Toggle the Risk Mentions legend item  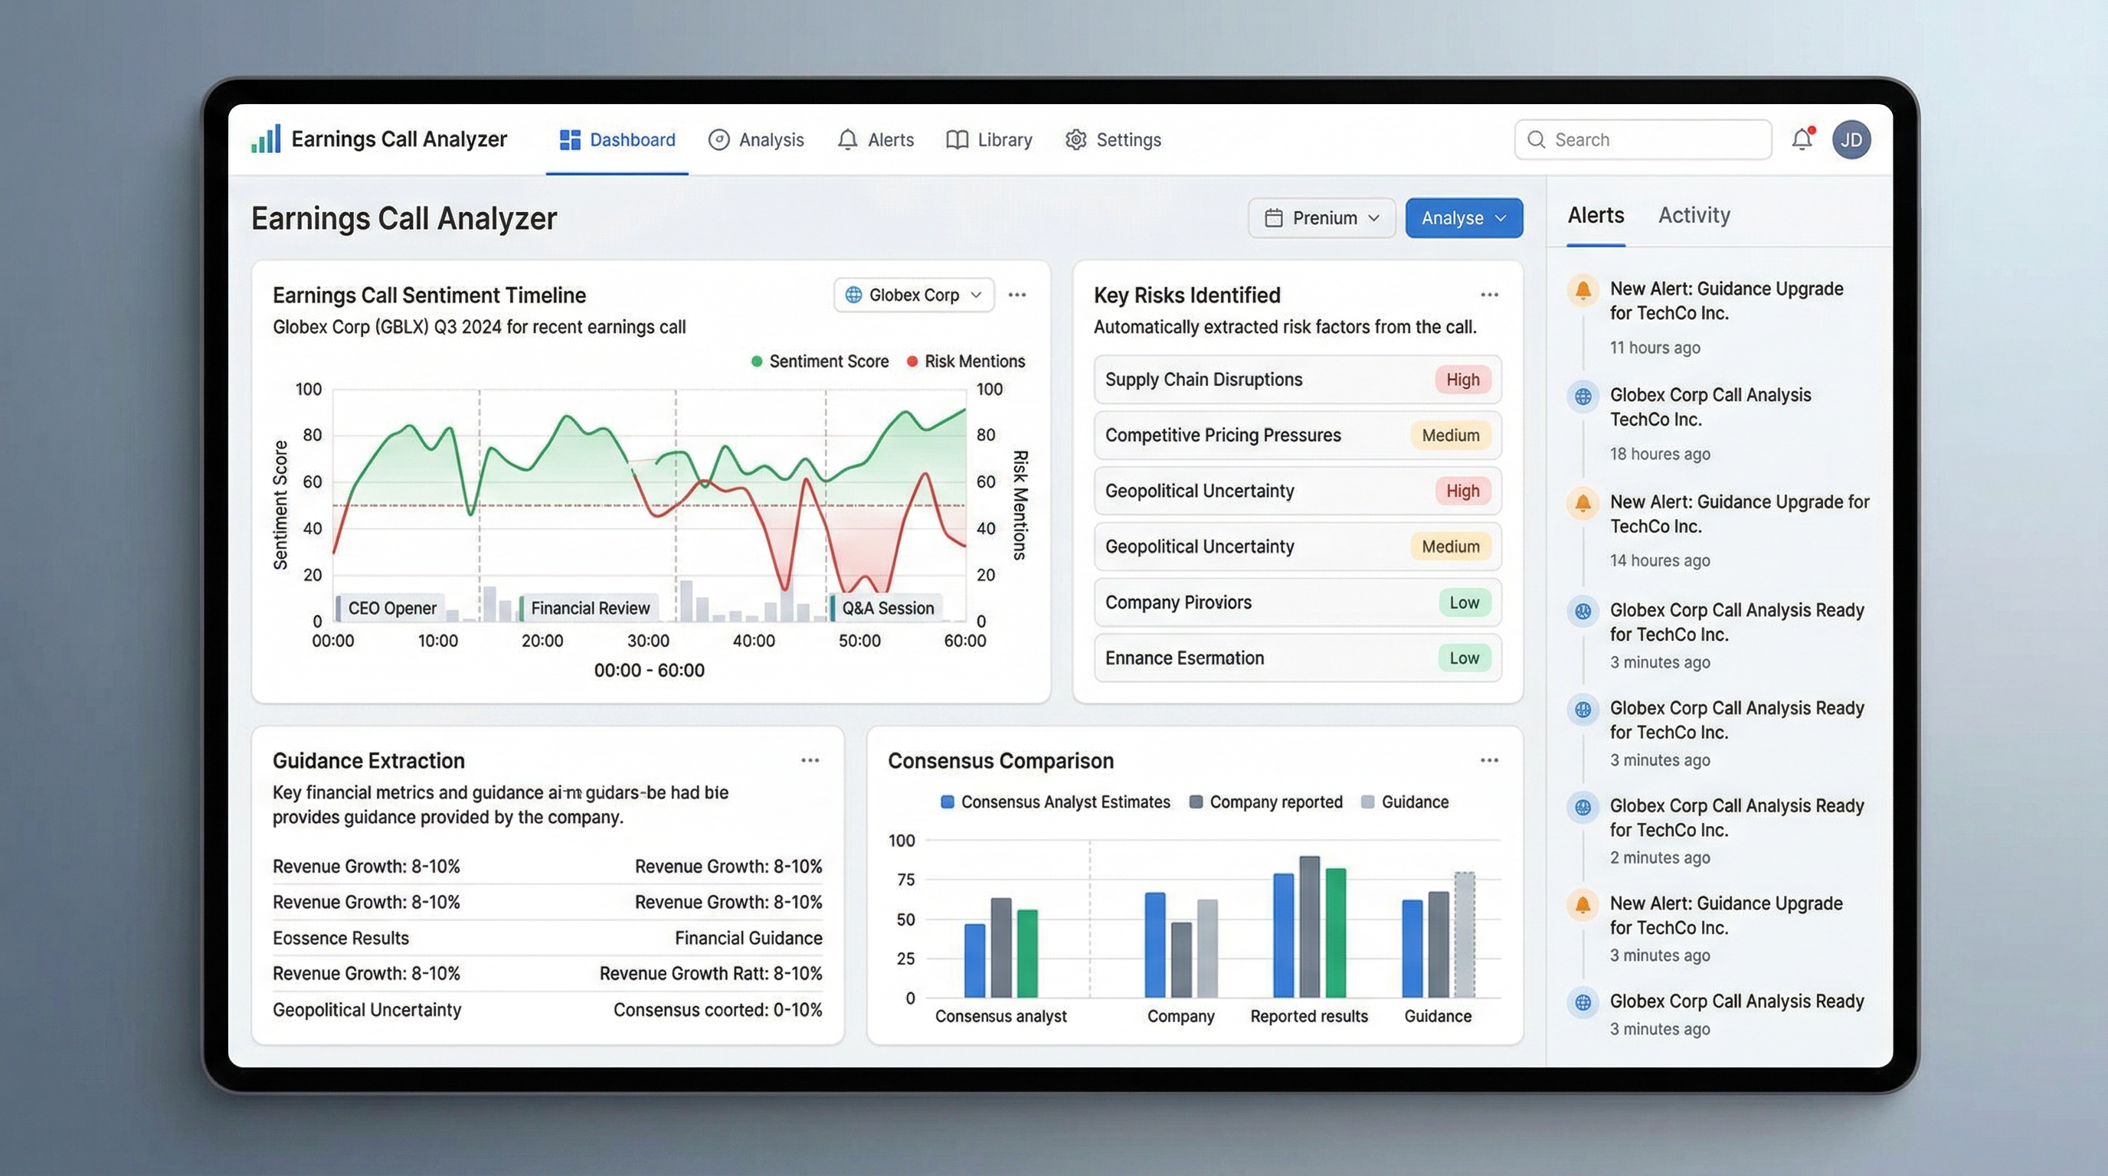[x=966, y=361]
